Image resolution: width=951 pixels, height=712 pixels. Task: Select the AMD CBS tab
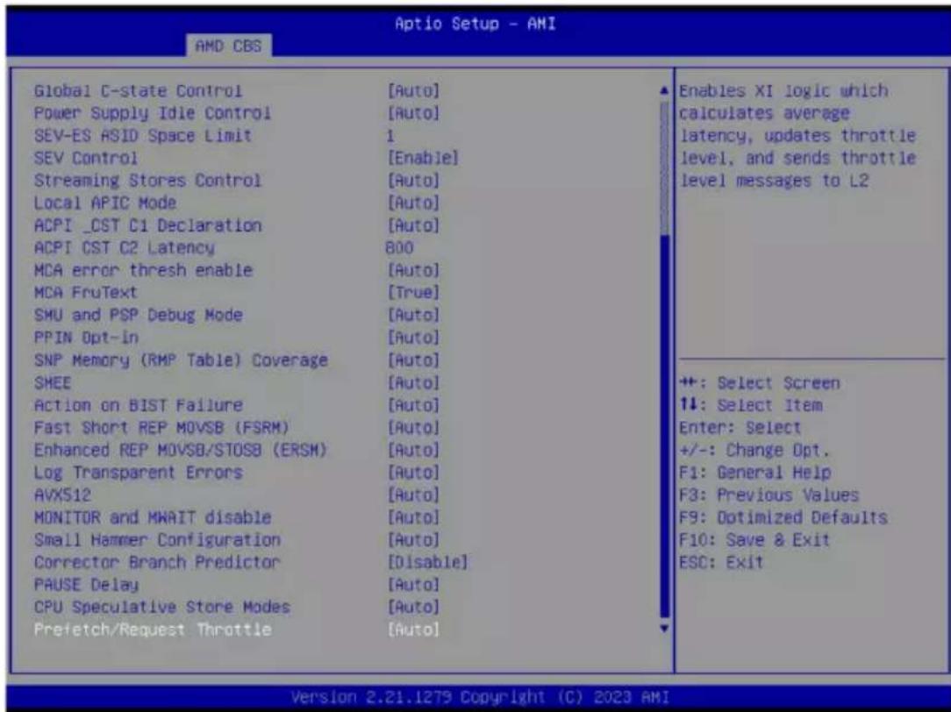[229, 46]
